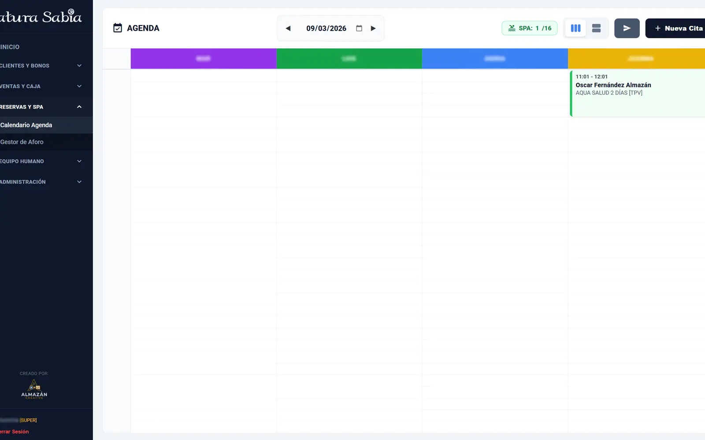The image size is (705, 440).
Task: Click the Almazán Creative logo
Action: pyautogui.click(x=34, y=389)
